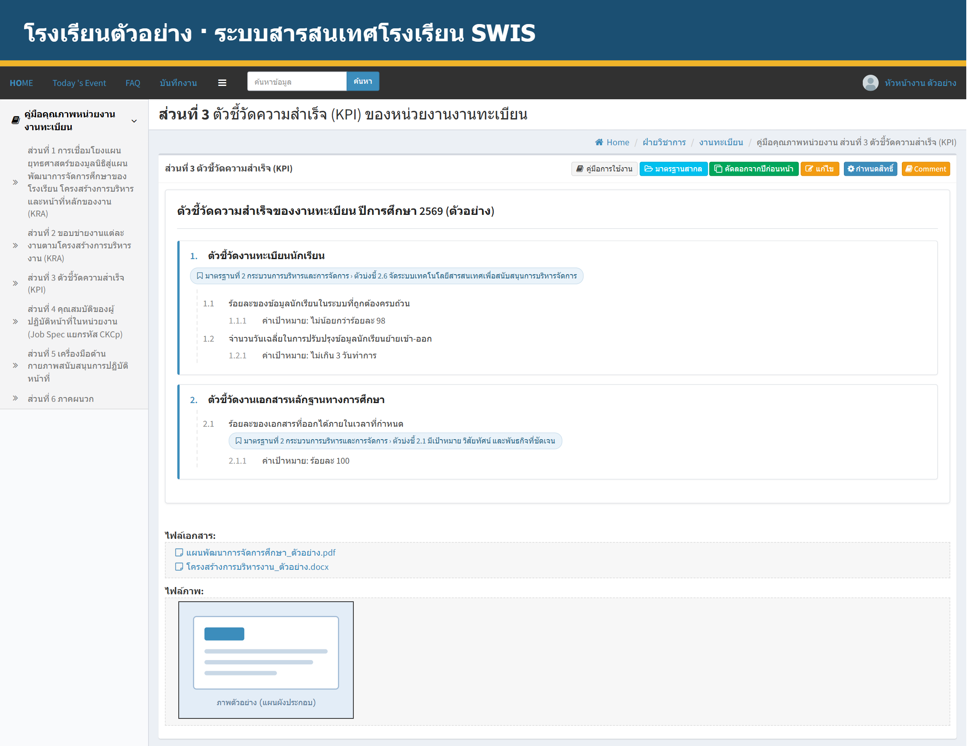Image resolution: width=974 pixels, height=746 pixels.
Task: Open sidebar item ส่วนที่ 4 คุณสมบัติของผู้ปฏิบัติหน้าที่
Action: pyautogui.click(x=75, y=321)
